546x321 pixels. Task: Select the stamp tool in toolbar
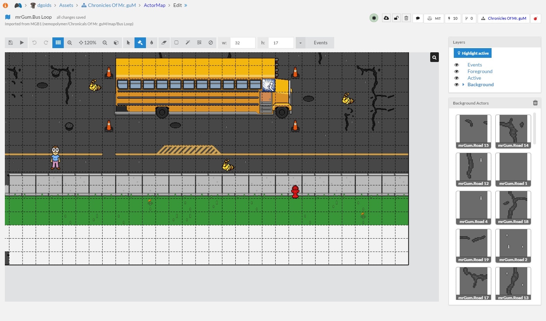pos(140,43)
